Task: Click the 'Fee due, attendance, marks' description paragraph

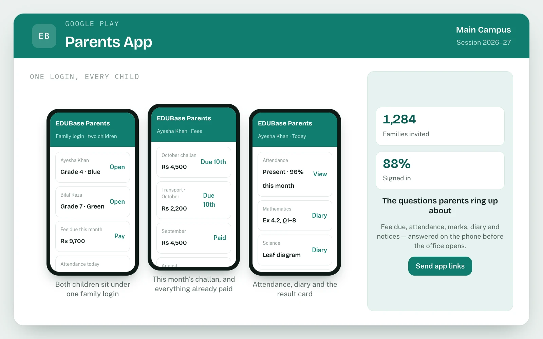Action: coord(440,236)
